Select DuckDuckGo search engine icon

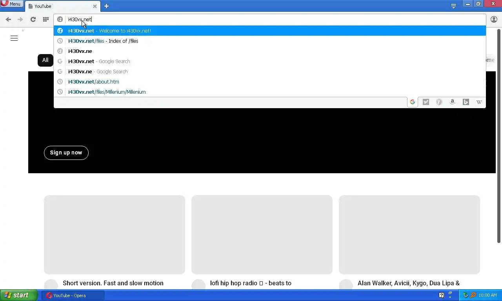coord(439,102)
